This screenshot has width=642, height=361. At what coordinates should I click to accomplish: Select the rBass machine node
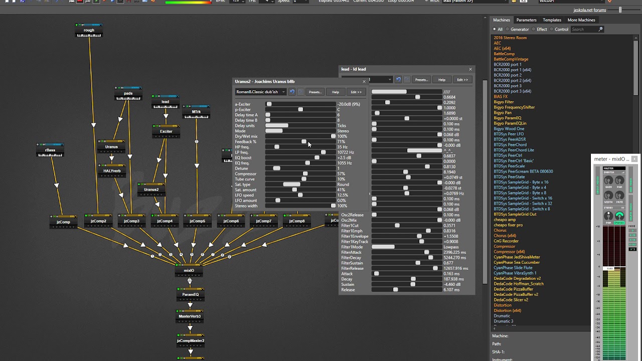point(50,150)
